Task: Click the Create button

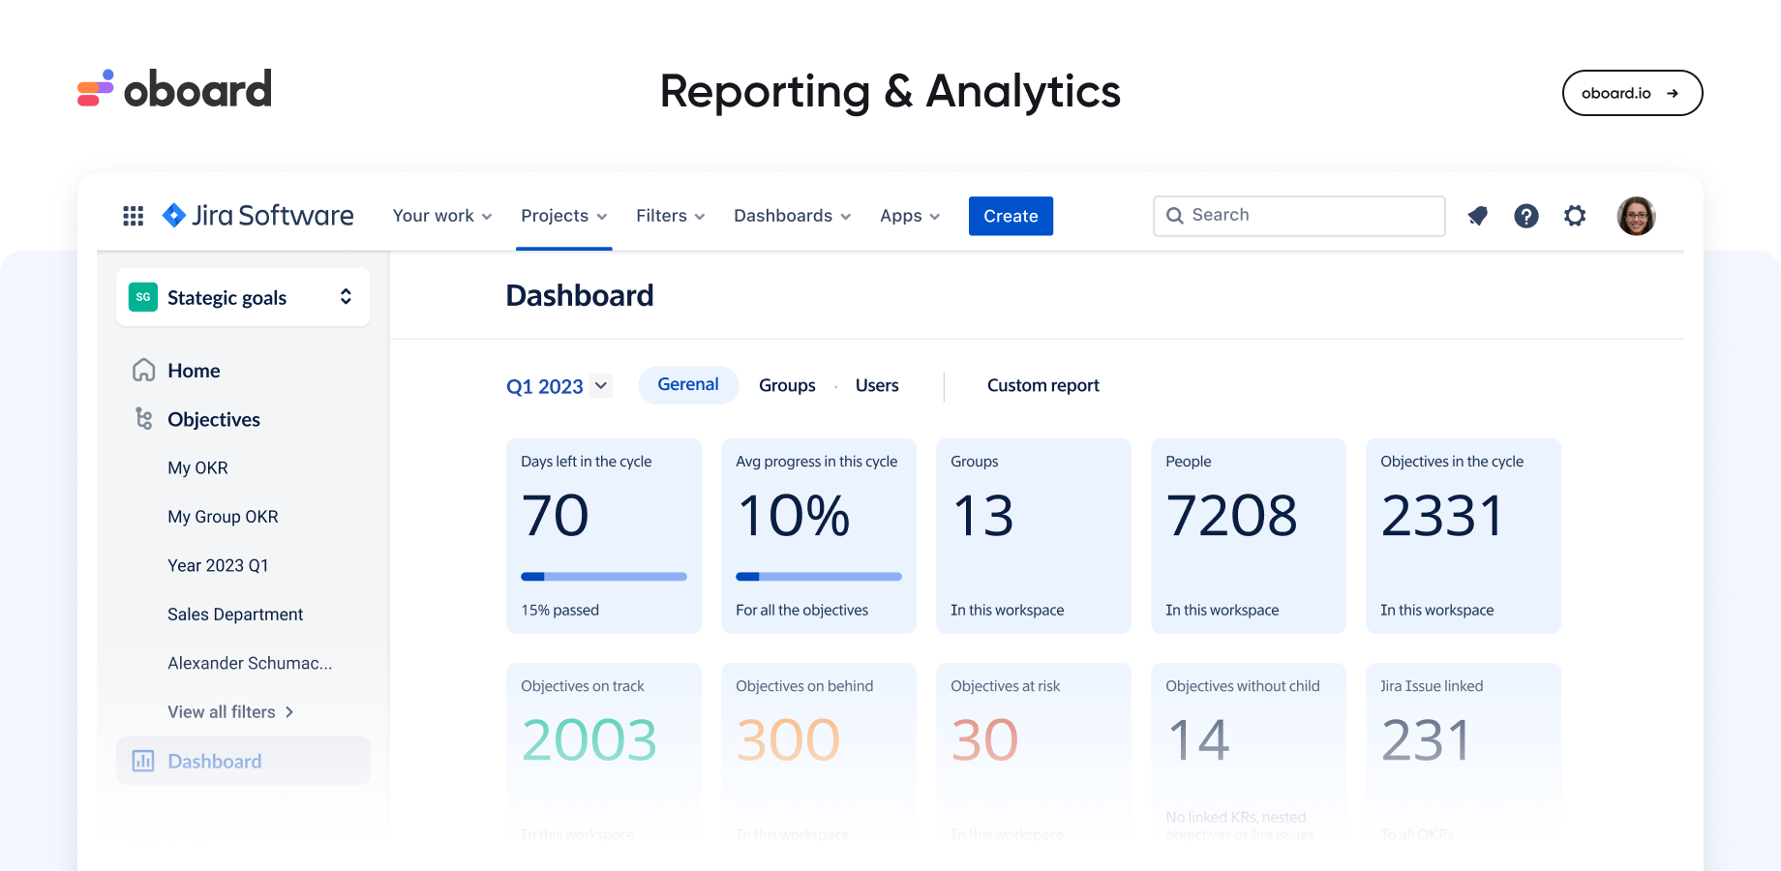Action: tap(1011, 216)
